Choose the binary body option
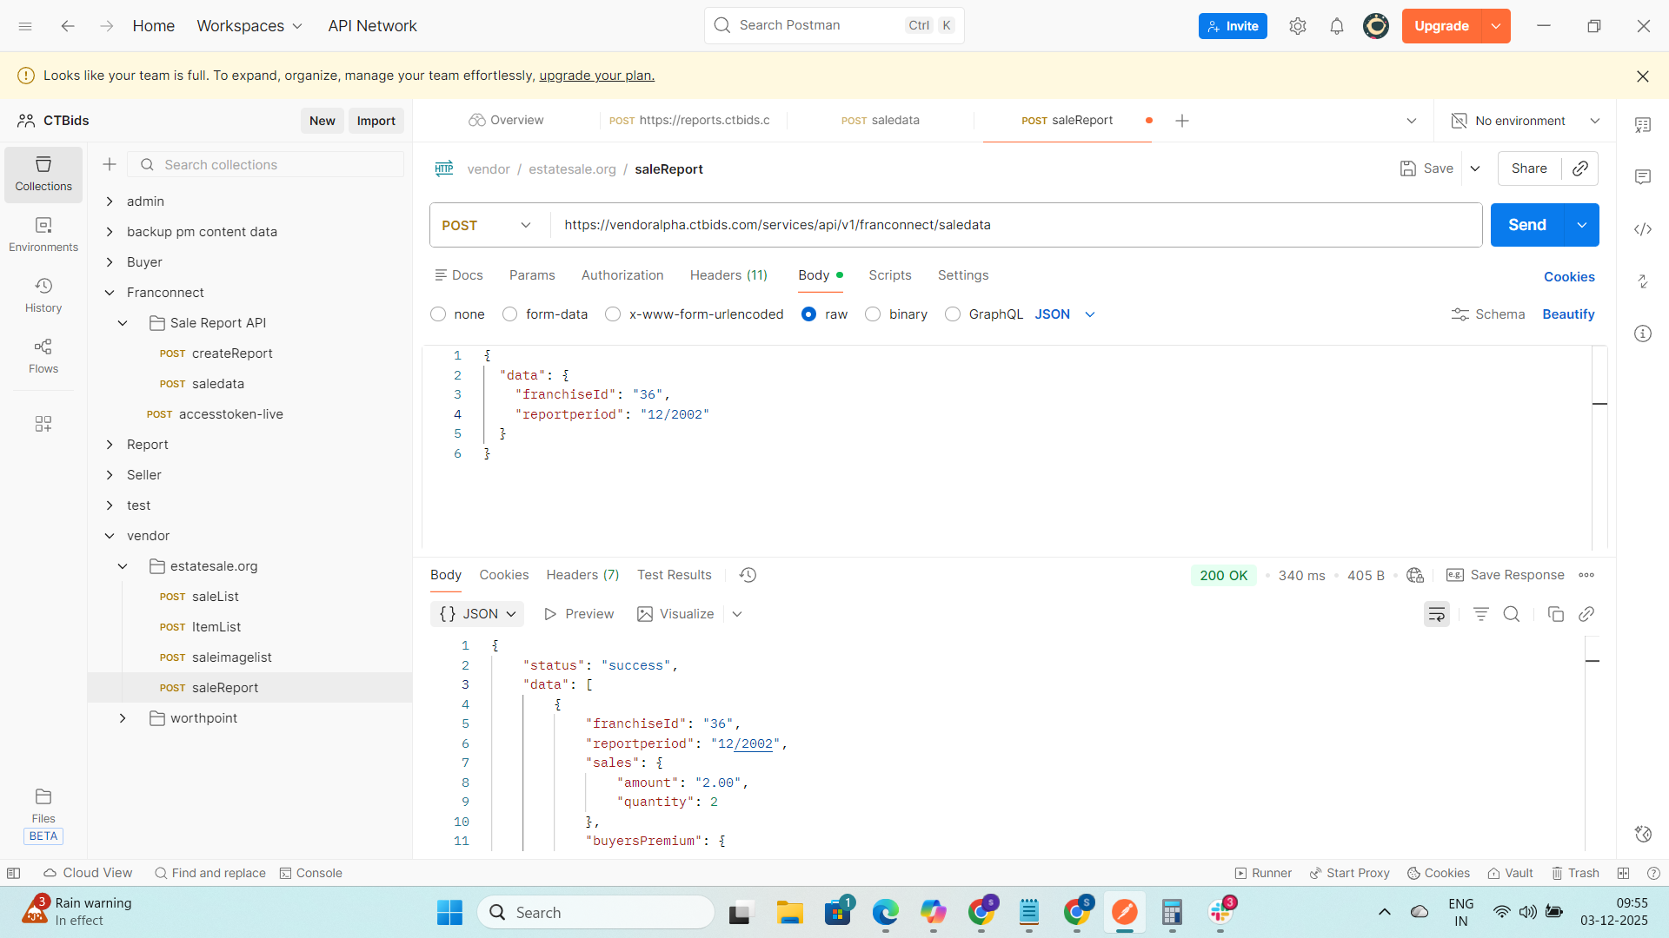This screenshot has width=1669, height=938. (x=873, y=314)
